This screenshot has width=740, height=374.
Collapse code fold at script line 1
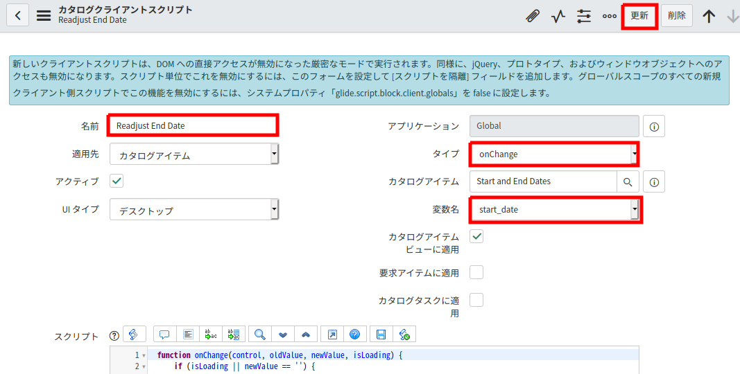(144, 355)
